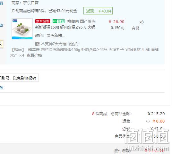
Task: Click the lower 改 edit link
Action: pos(2,88)
